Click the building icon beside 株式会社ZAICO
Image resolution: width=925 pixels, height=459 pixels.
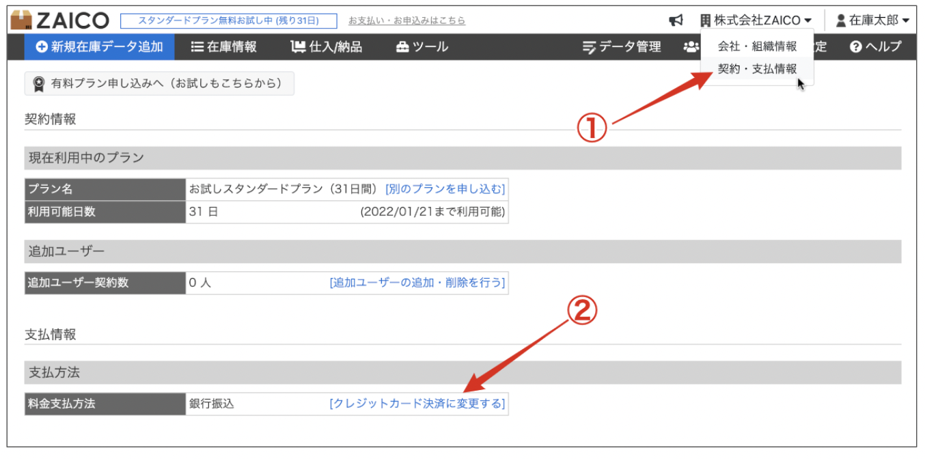coord(706,20)
